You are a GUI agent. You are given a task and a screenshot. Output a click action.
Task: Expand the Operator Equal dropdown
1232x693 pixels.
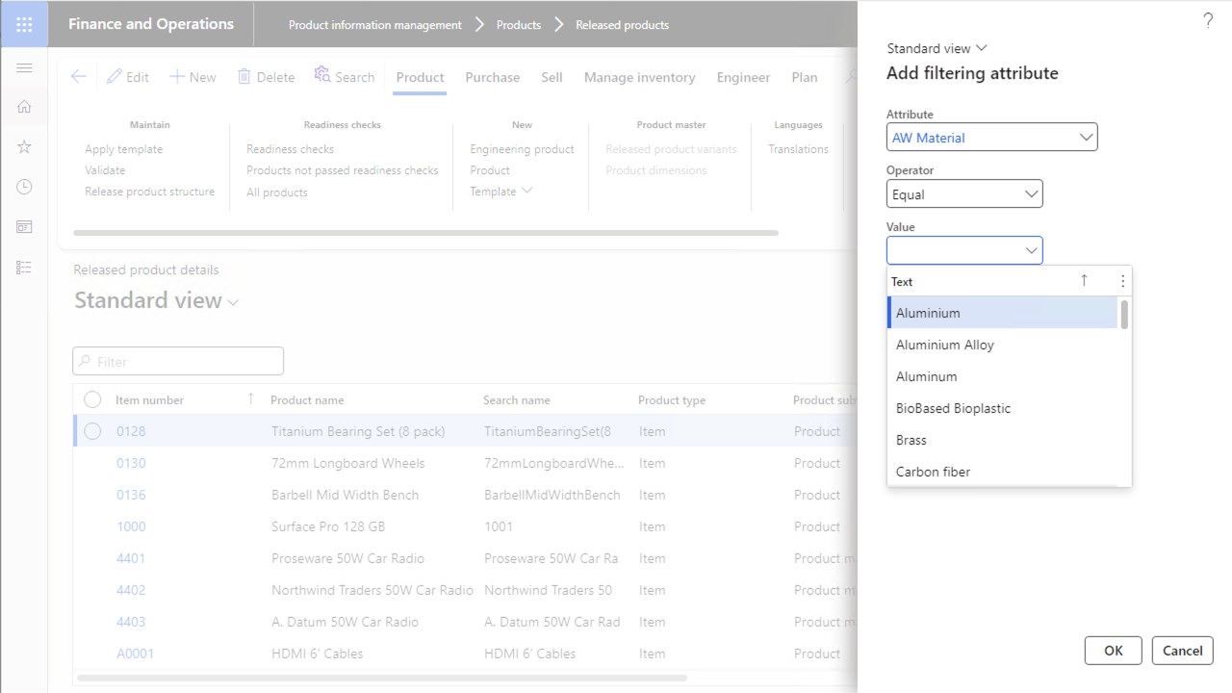[x=1031, y=194]
